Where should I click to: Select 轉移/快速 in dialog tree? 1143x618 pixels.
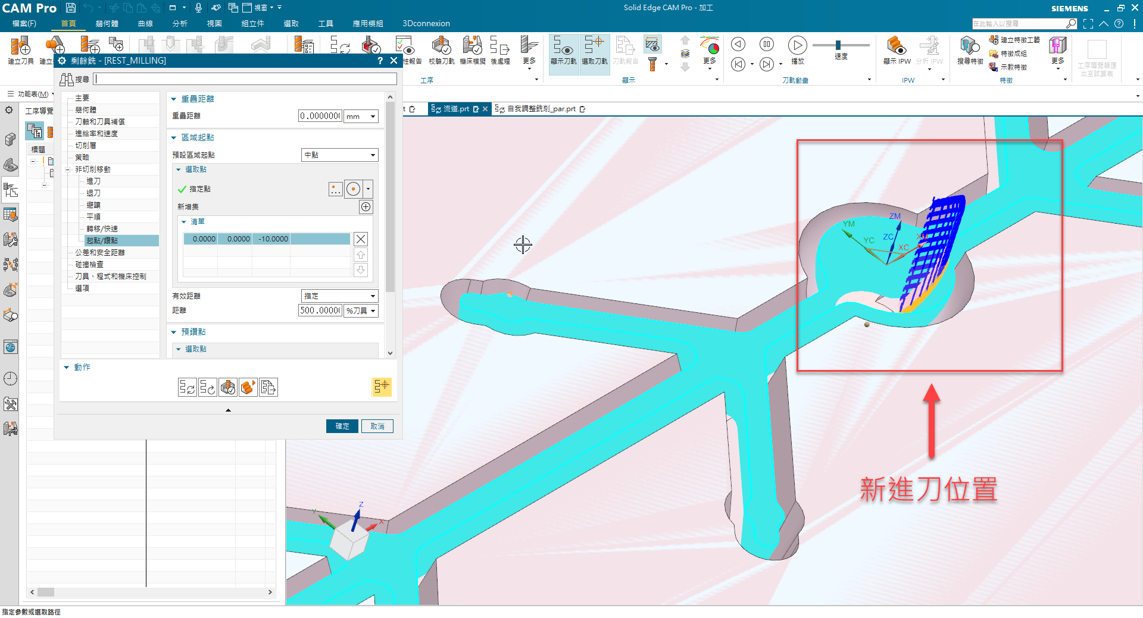[x=102, y=229]
